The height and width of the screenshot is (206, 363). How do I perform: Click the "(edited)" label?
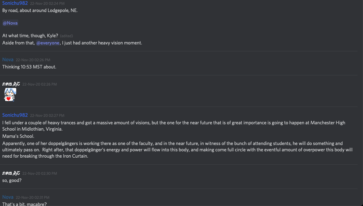66,36
